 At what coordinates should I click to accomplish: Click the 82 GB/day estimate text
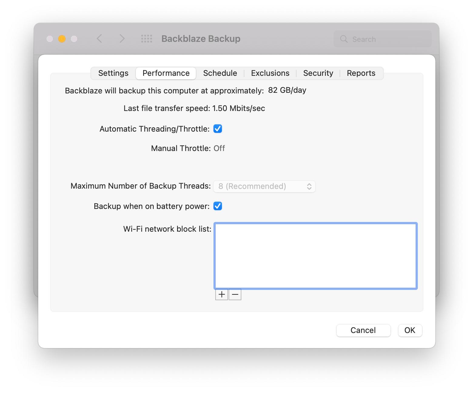point(287,90)
